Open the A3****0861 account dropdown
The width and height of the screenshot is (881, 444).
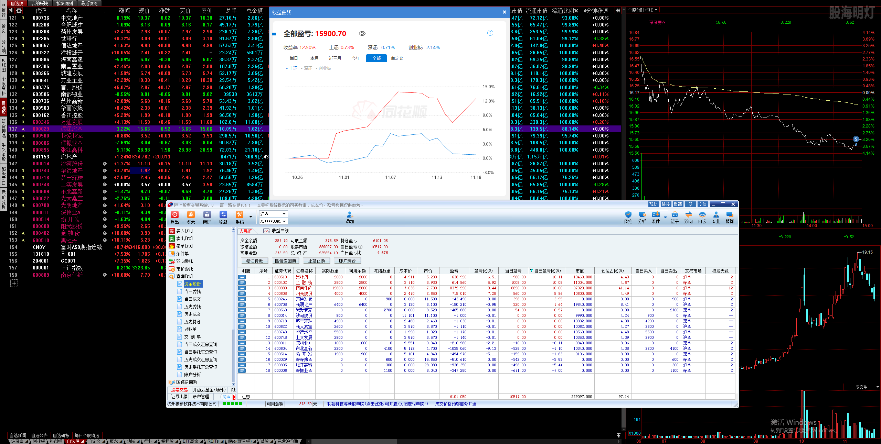pos(273,221)
